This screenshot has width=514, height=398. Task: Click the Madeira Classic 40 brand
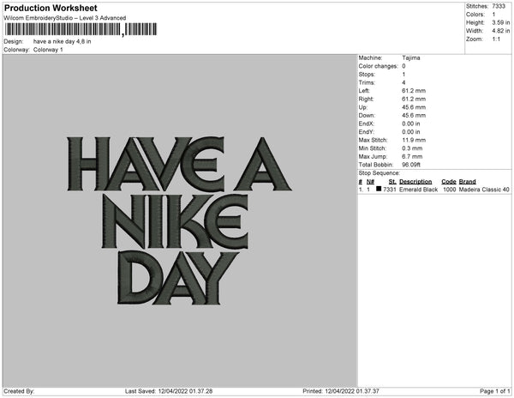tap(484, 190)
